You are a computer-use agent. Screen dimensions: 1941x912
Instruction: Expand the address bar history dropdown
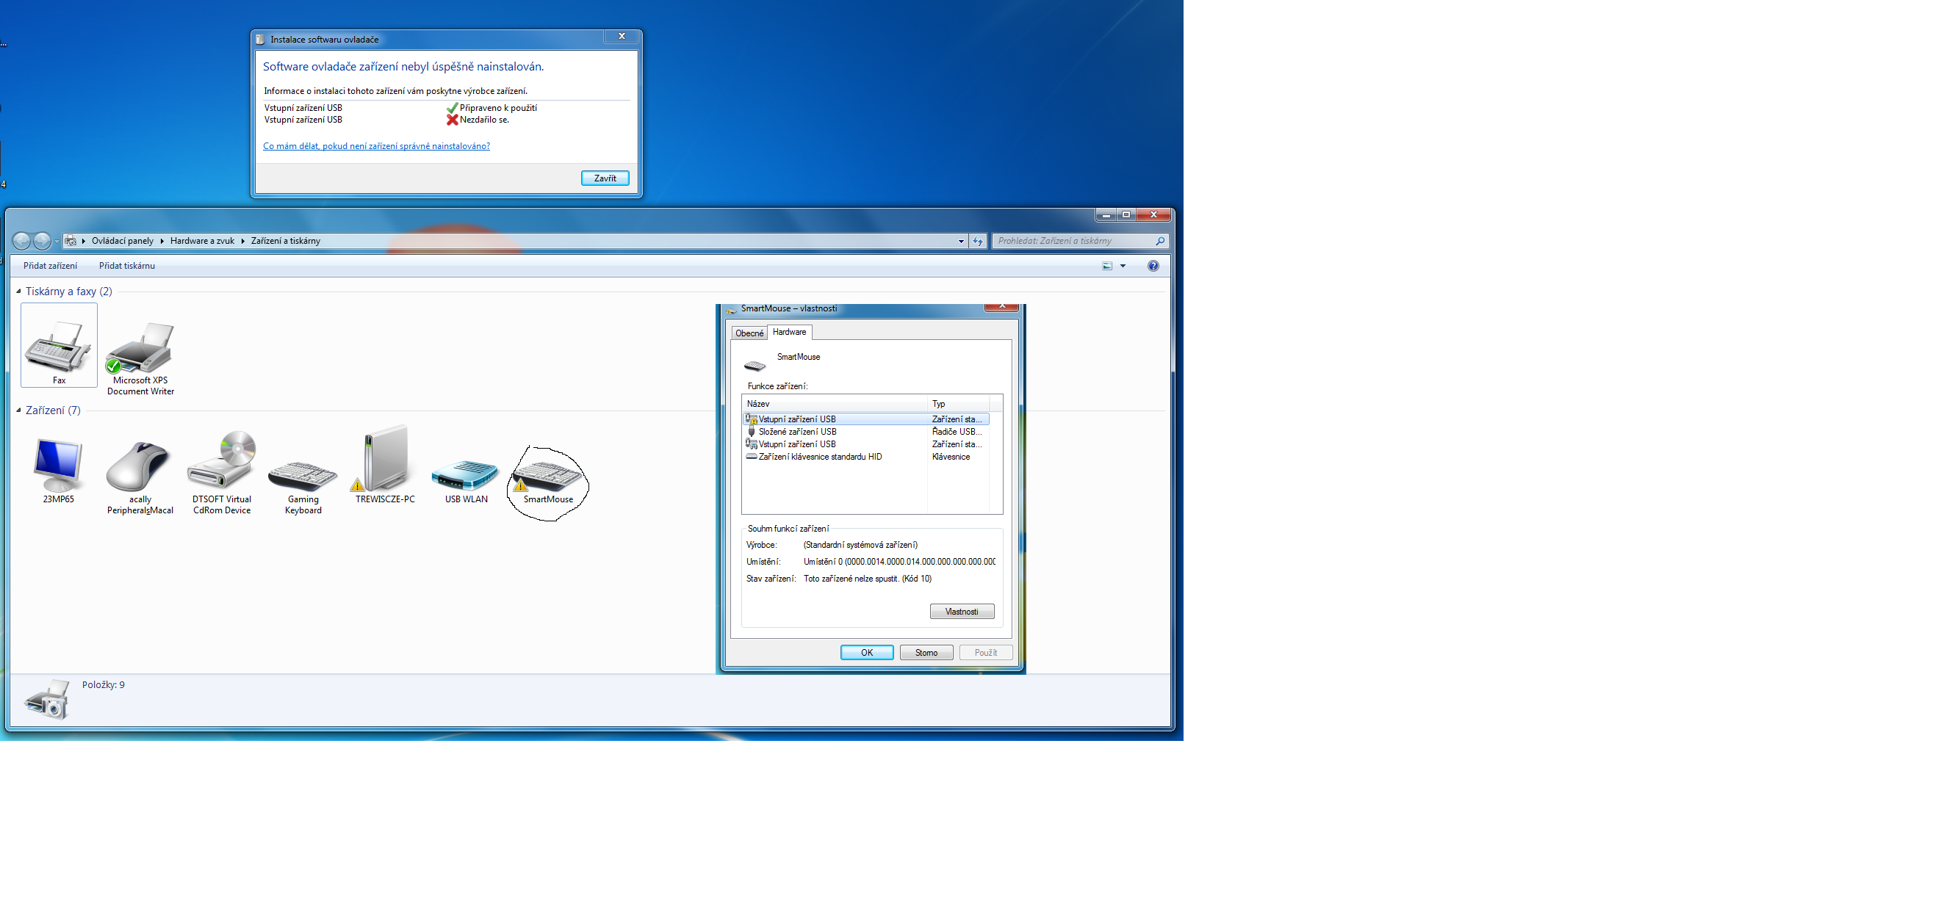coord(961,241)
